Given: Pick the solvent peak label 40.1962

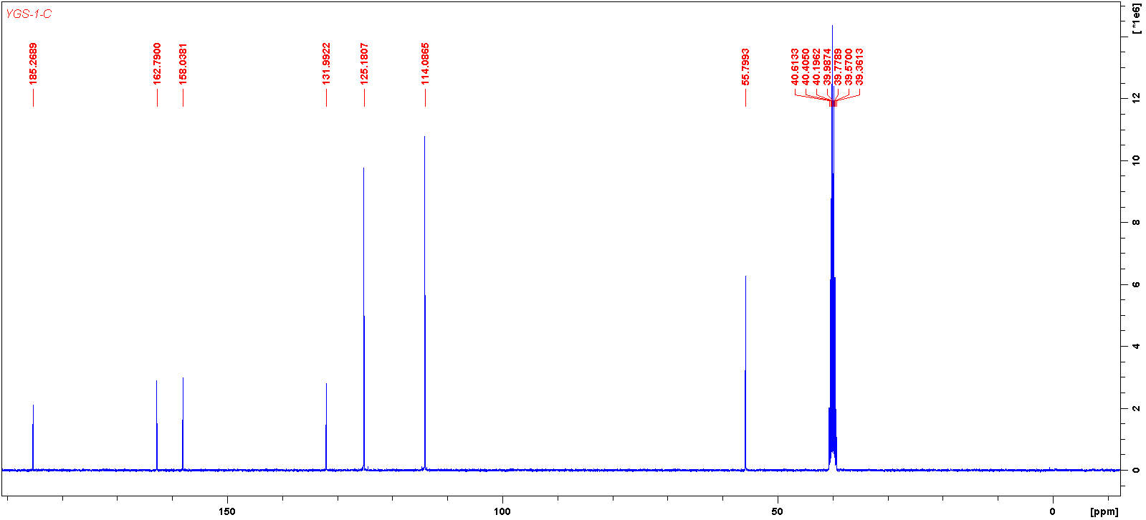Looking at the screenshot, I should (816, 67).
